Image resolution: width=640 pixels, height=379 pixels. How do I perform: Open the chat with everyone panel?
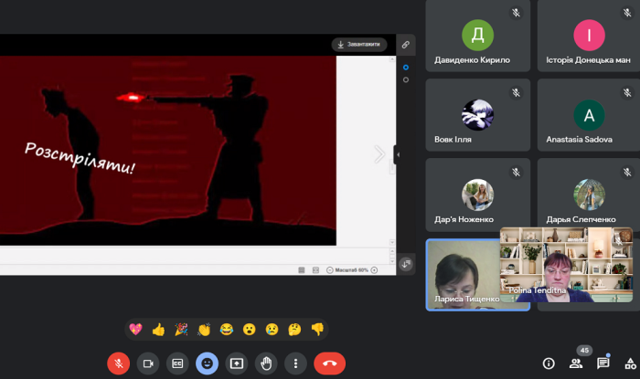pyautogui.click(x=603, y=363)
